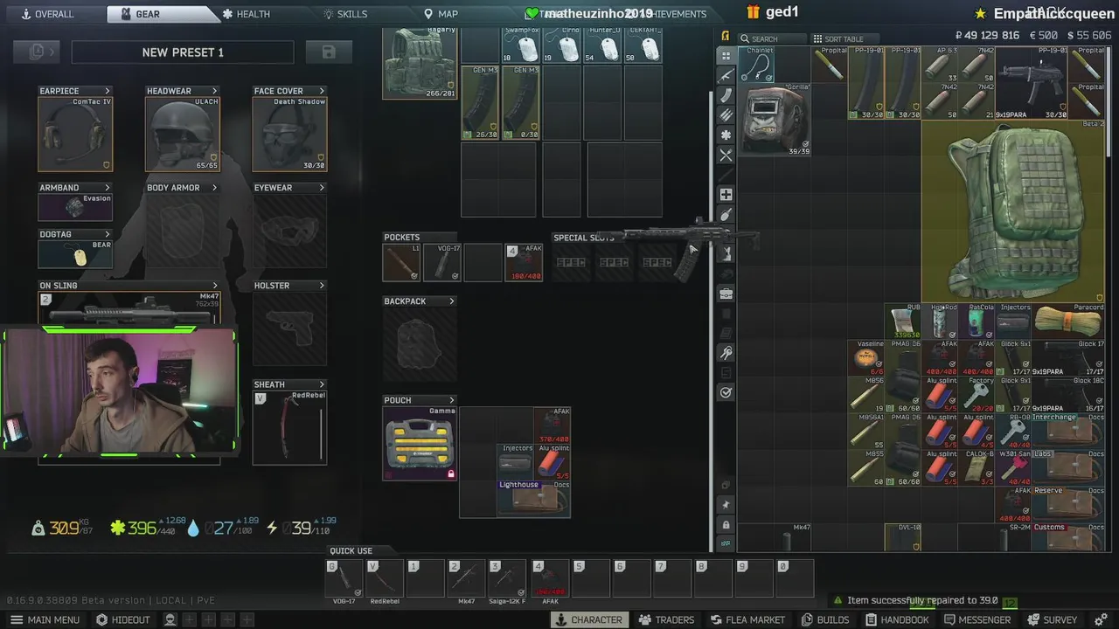1119x629 pixels.
Task: Expand the ARMBAND slot arrow
Action: pyautogui.click(x=108, y=188)
